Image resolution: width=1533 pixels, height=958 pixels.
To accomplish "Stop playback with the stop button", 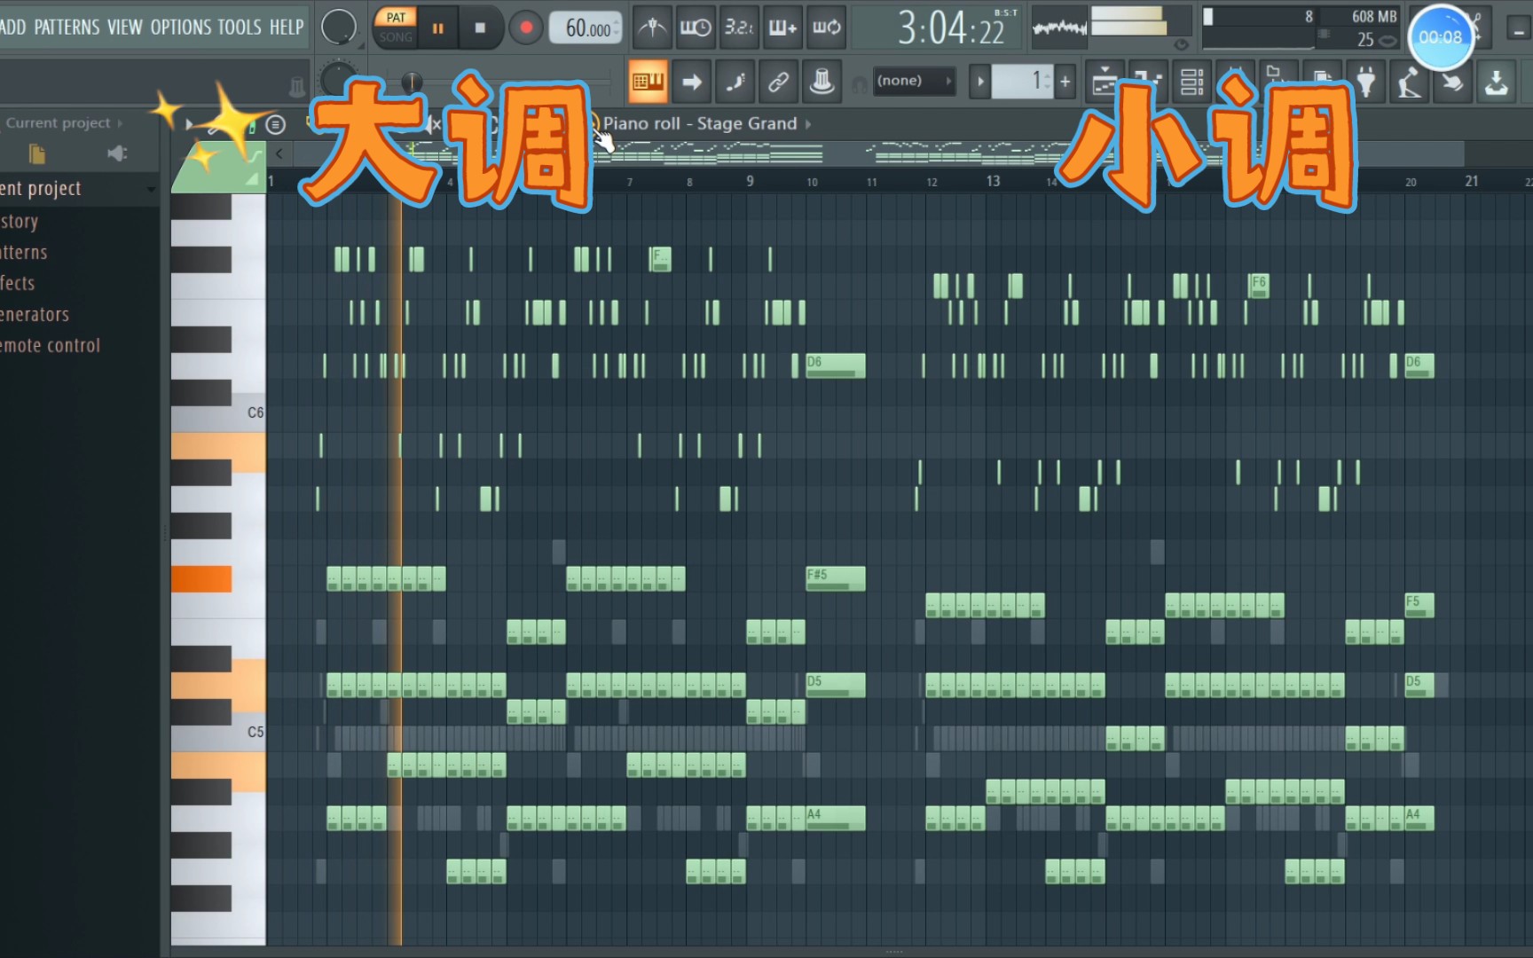I will tap(480, 28).
